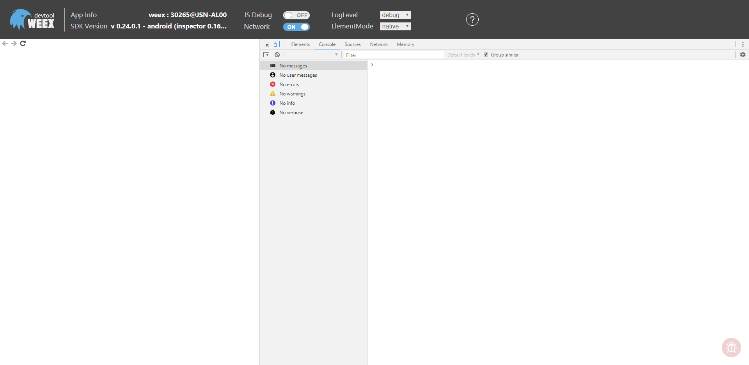The width and height of the screenshot is (749, 365).
Task: Select the No warnings row
Action: pyautogui.click(x=314, y=93)
